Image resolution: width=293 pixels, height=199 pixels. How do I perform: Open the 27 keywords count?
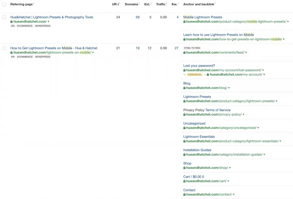pos(177,48)
